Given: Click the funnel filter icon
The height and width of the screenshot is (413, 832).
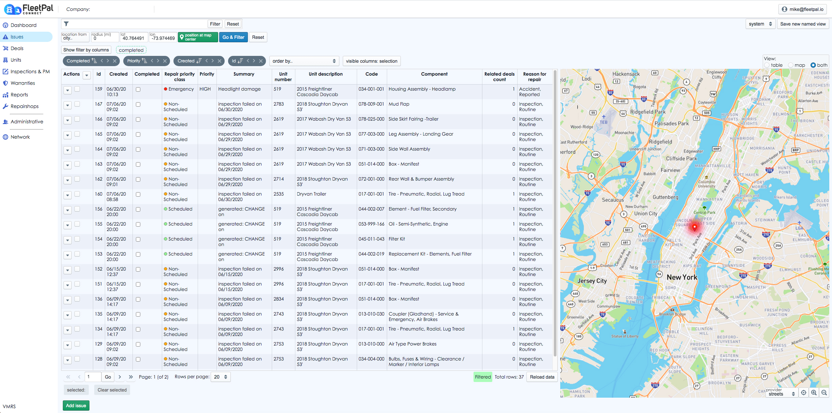Looking at the screenshot, I should 67,24.
